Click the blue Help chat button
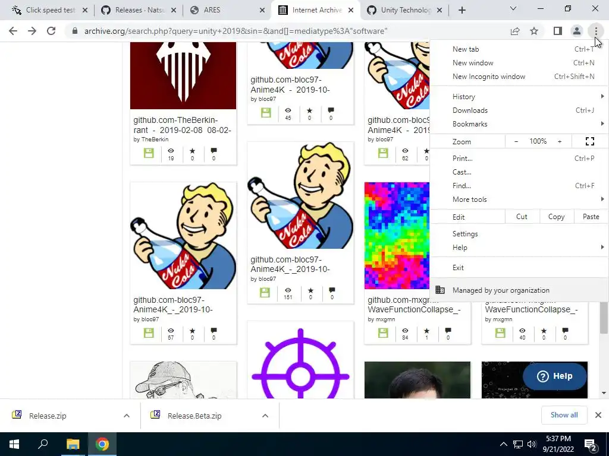609x456 pixels. [554, 376]
